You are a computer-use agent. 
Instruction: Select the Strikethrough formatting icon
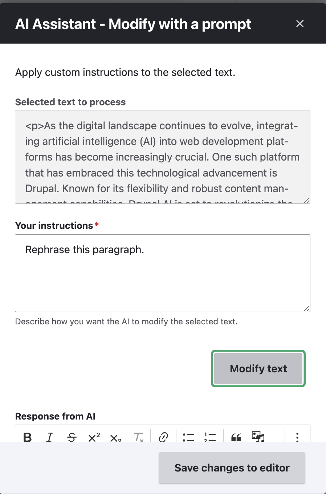tap(72, 437)
